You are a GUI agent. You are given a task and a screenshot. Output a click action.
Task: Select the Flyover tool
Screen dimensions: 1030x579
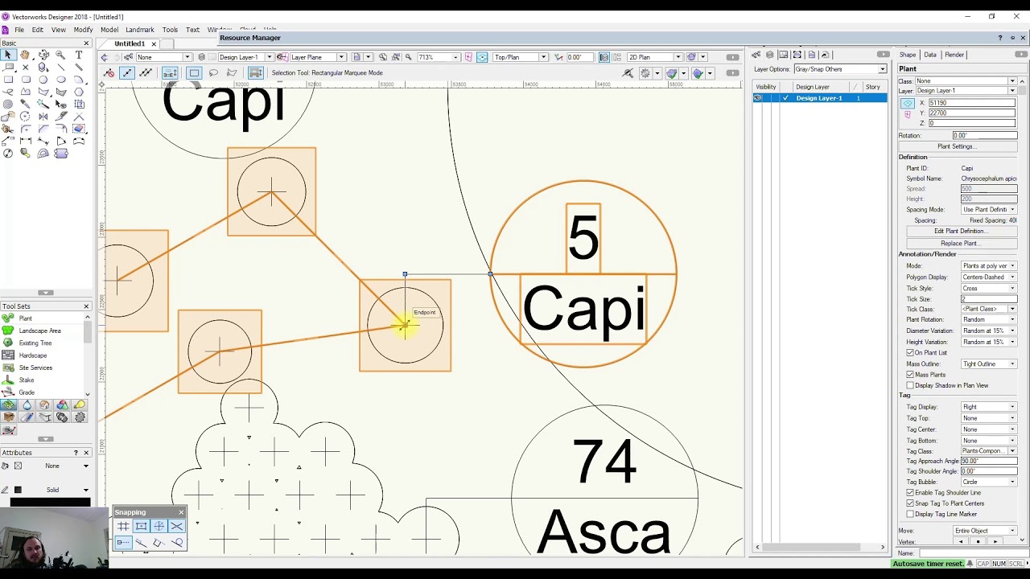coord(43,55)
